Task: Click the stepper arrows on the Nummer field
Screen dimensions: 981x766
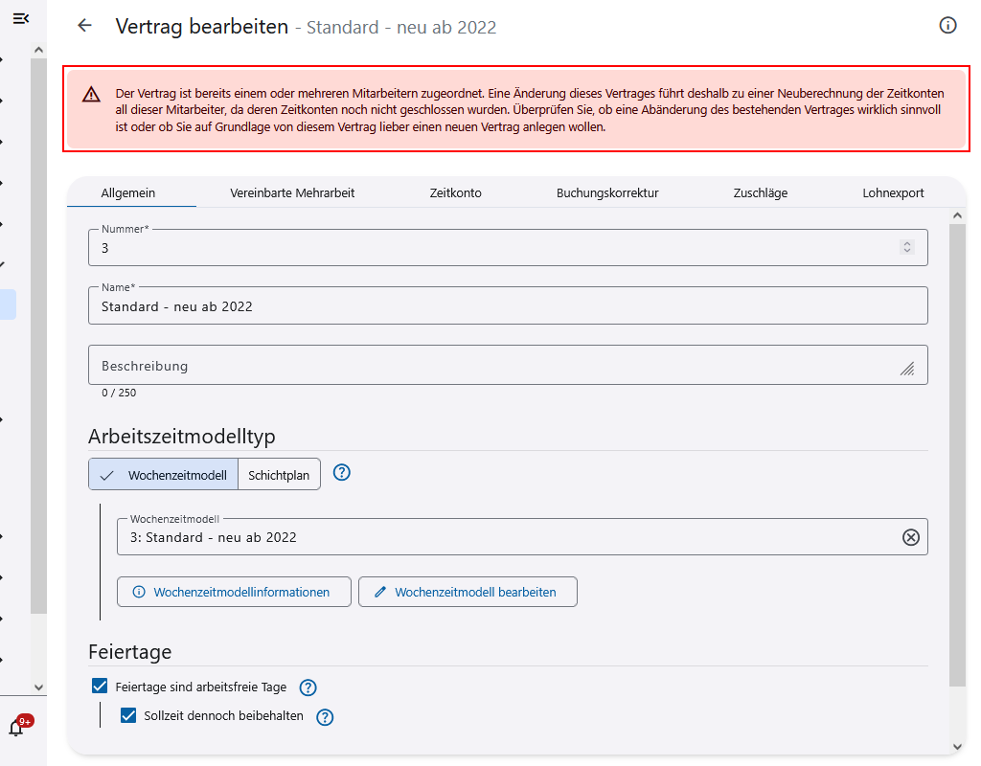Action: click(x=906, y=246)
